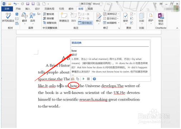Click the underlined "UK.He" text
Screen dimensions: 181x129
point(119,93)
